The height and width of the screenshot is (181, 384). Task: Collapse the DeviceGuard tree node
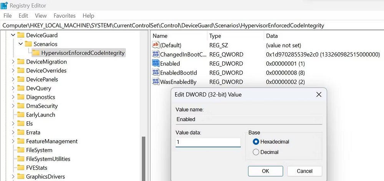[13, 35]
